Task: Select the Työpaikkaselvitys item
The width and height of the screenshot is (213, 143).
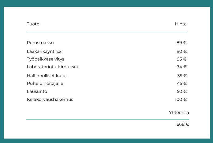Action: [x=45, y=59]
